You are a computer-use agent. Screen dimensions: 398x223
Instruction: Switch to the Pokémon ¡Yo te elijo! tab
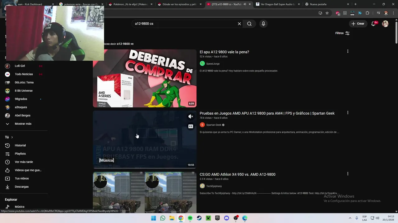pyautogui.click(x=130, y=4)
